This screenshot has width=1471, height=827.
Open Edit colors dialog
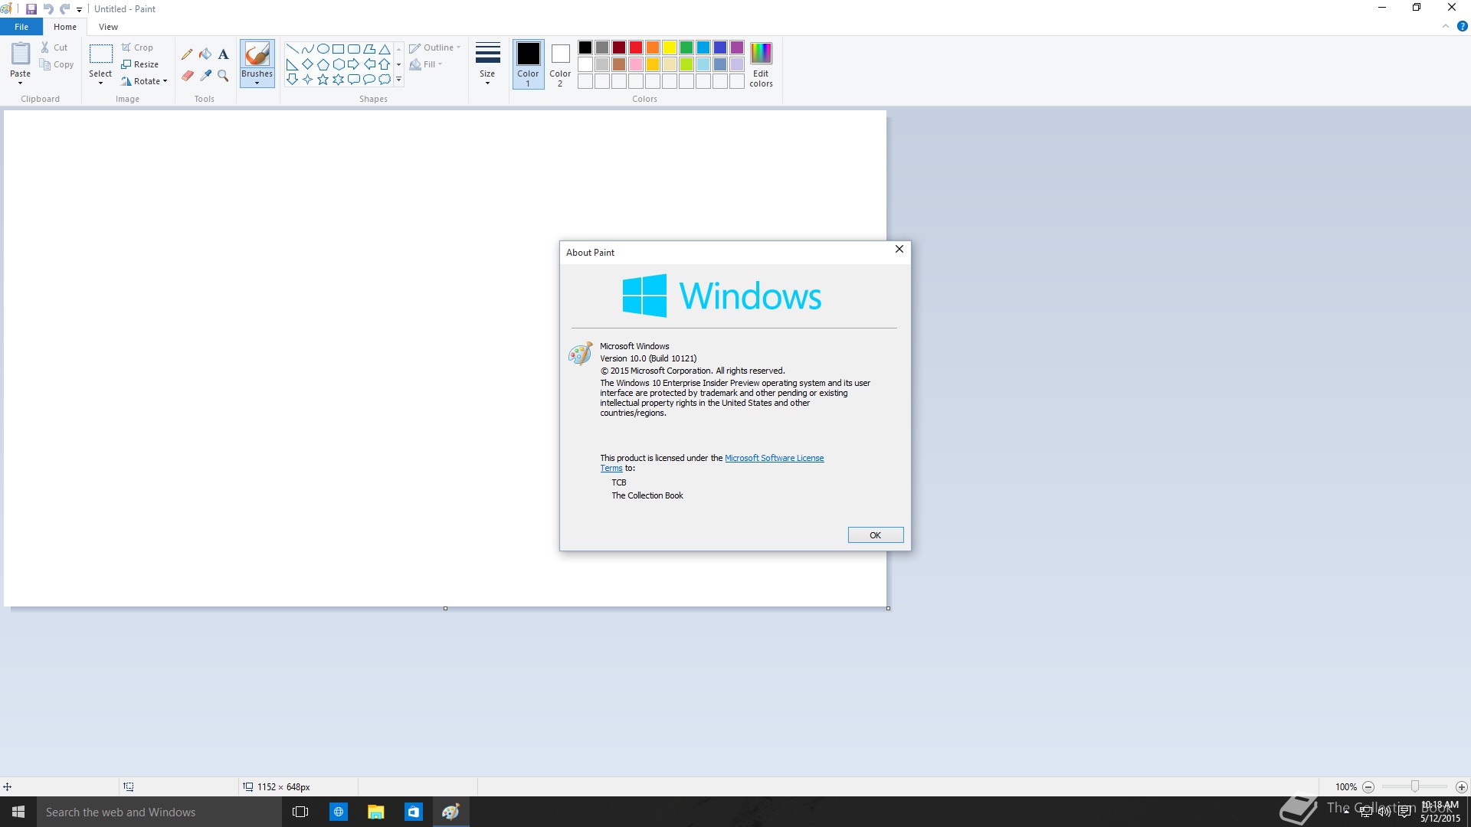coord(761,65)
